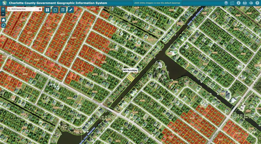Image resolution: width=261 pixels, height=144 pixels.
Task: Zoom in with the plus button
Action: tap(3, 9)
